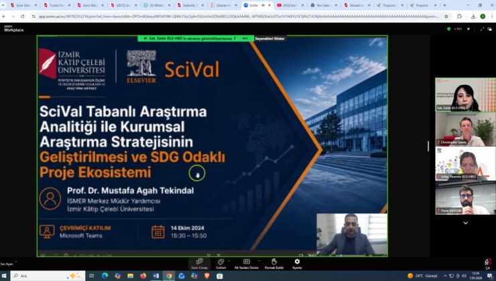Enter full screen with the arrows icon
This screenshot has height=281, width=496.
point(482,29)
